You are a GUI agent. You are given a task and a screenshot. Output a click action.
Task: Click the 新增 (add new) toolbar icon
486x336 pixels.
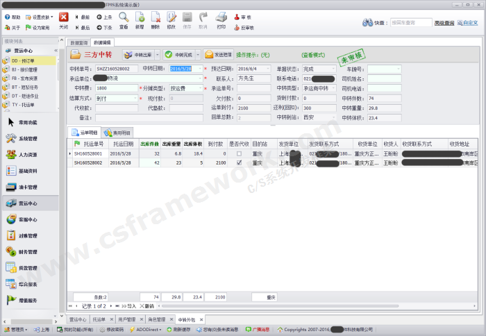tap(140, 19)
